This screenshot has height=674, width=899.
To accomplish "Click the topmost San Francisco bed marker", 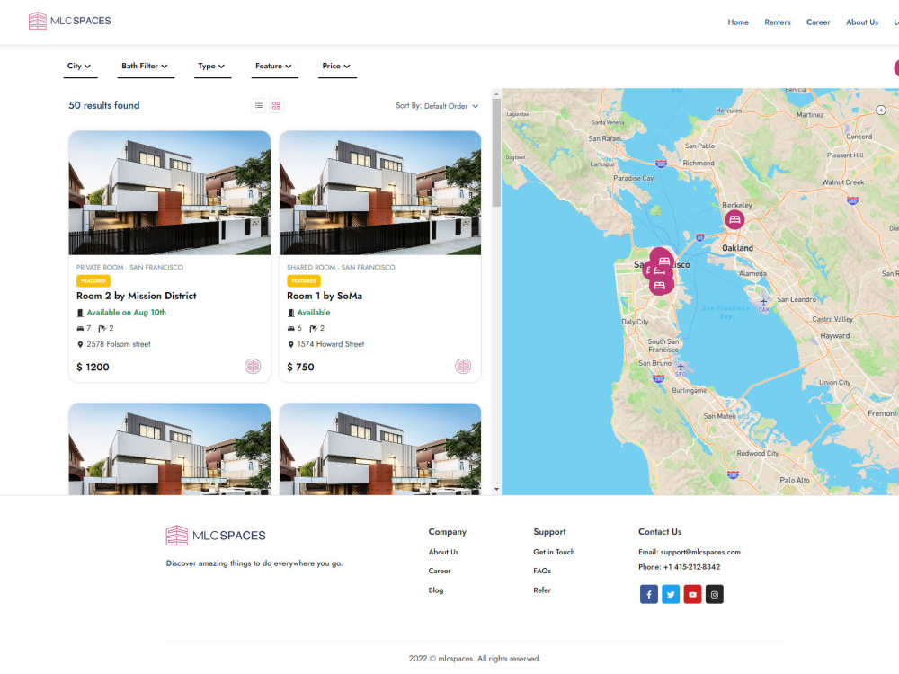I will point(663,260).
